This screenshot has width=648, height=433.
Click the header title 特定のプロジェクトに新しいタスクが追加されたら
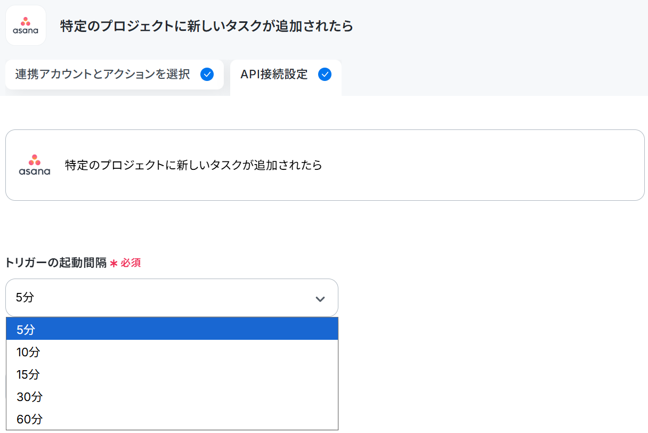point(207,26)
